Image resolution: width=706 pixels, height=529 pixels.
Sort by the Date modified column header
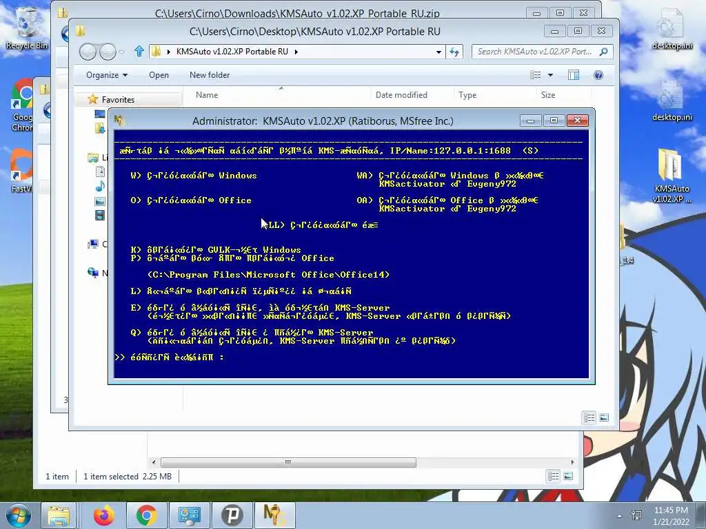click(x=401, y=95)
